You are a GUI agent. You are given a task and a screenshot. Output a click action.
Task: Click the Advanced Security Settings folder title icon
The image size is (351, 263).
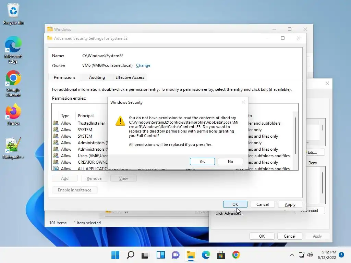click(50, 38)
